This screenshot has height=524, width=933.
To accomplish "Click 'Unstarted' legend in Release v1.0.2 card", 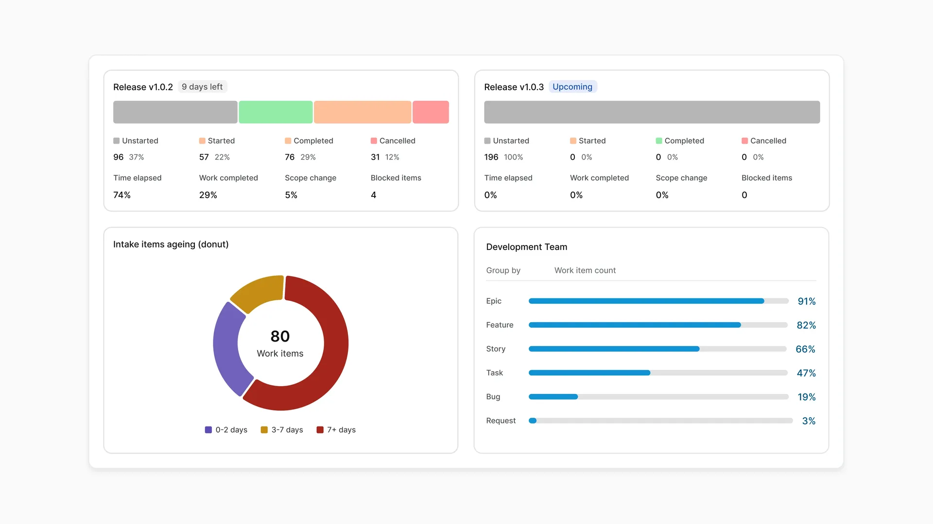I will tap(136, 141).
